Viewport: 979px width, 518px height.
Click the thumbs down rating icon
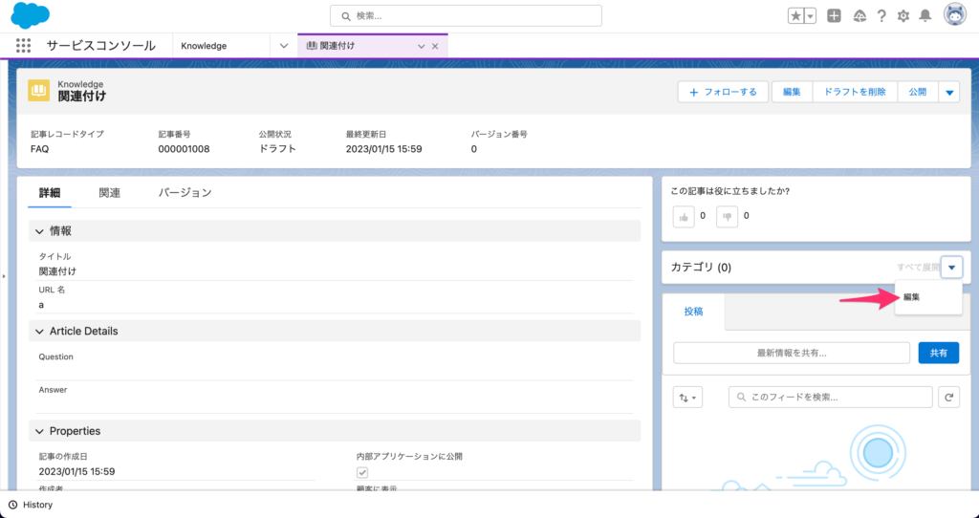[728, 217]
